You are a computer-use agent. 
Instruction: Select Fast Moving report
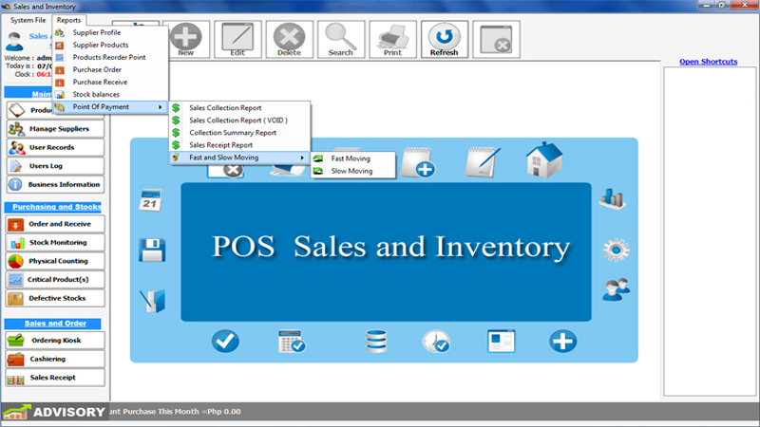(x=350, y=158)
